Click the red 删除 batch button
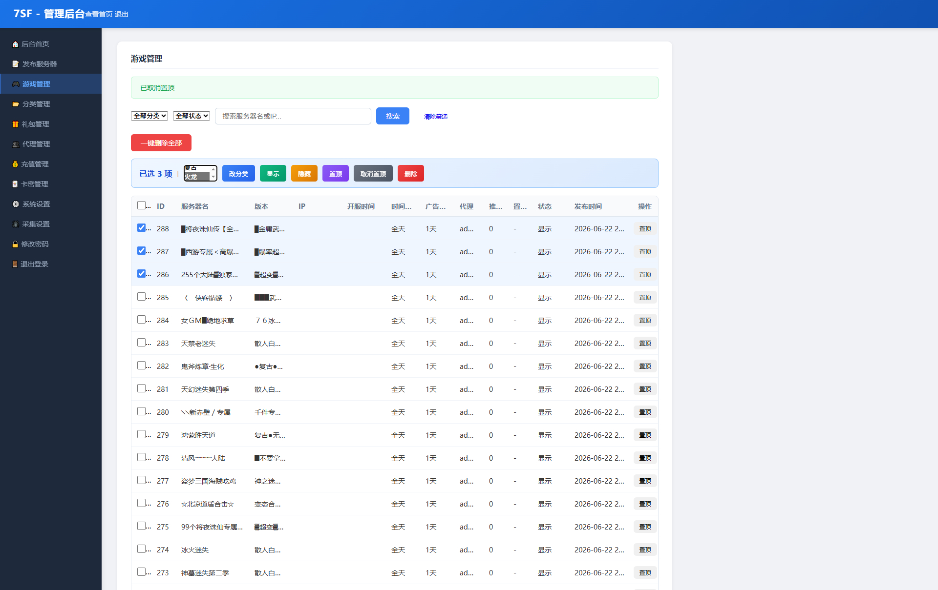 (x=411, y=174)
